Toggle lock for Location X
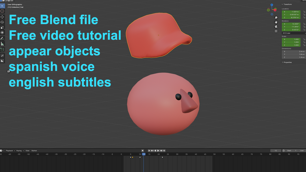306x172 pixels. click(304, 12)
